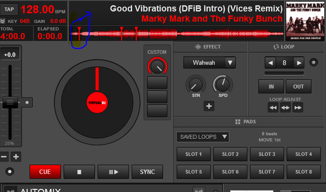Screen dimensions: 326x192
Task: Click loop adjust move-left icon
Action: pos(273,107)
